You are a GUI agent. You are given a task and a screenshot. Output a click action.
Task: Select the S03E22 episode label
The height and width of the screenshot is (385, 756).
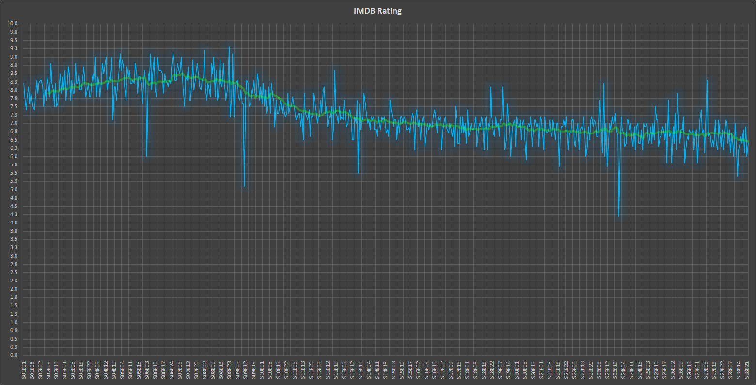89,370
